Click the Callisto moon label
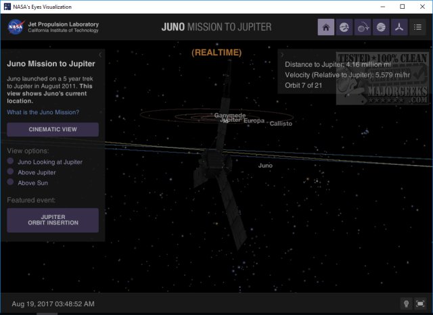 pos(281,124)
